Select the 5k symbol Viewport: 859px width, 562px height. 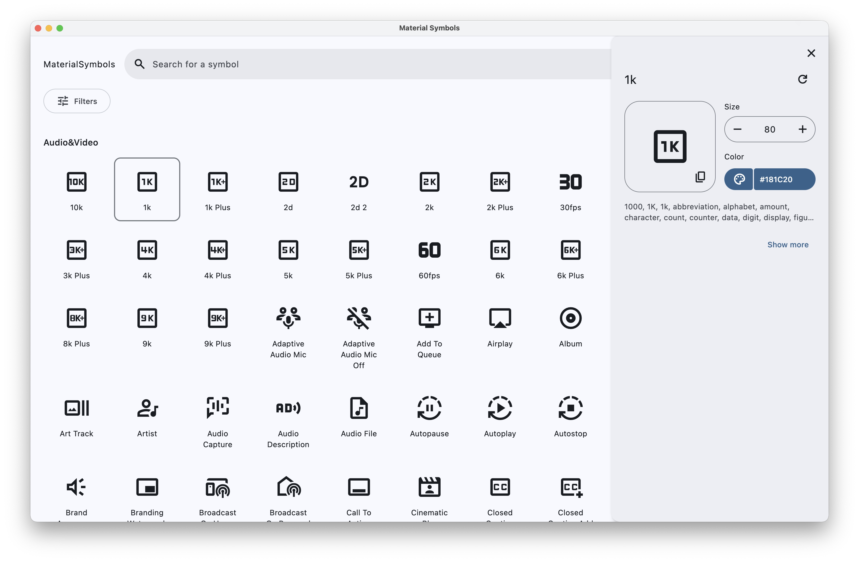(288, 257)
